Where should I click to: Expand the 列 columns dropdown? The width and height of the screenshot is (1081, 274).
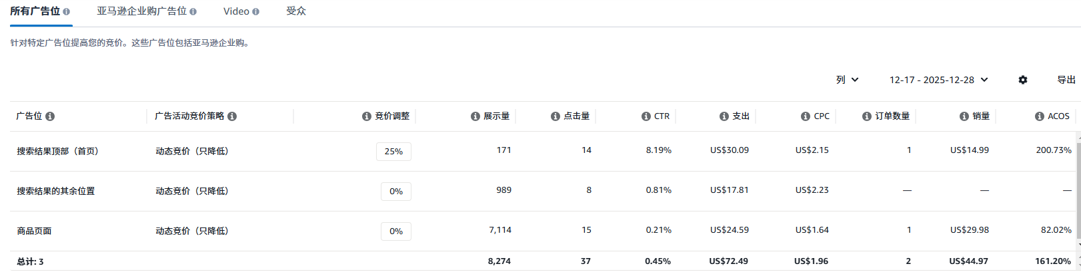[x=847, y=80]
